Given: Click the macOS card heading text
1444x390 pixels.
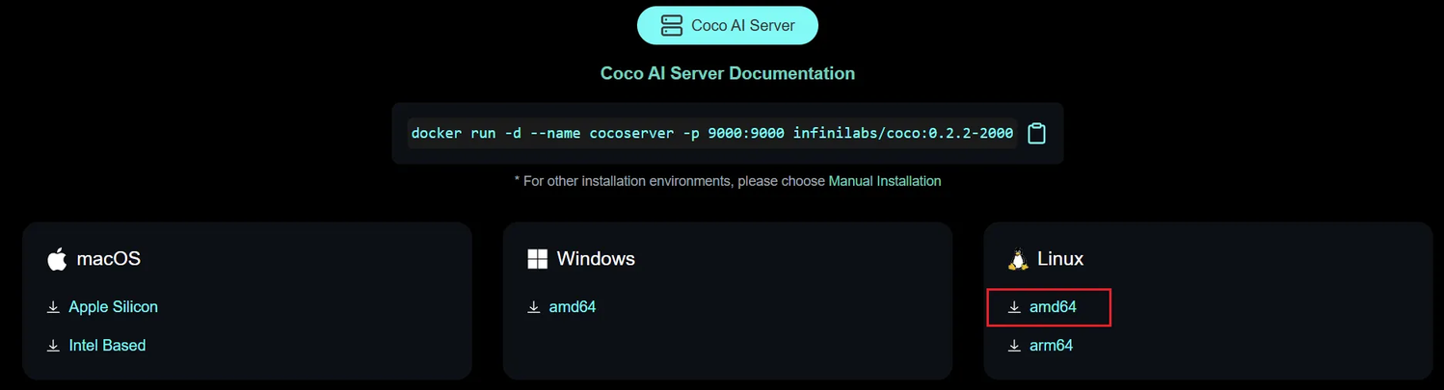Looking at the screenshot, I should coord(108,259).
